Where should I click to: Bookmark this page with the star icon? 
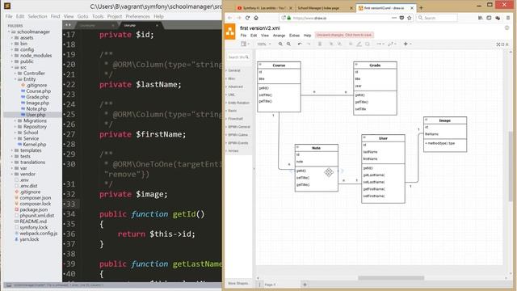410,18
